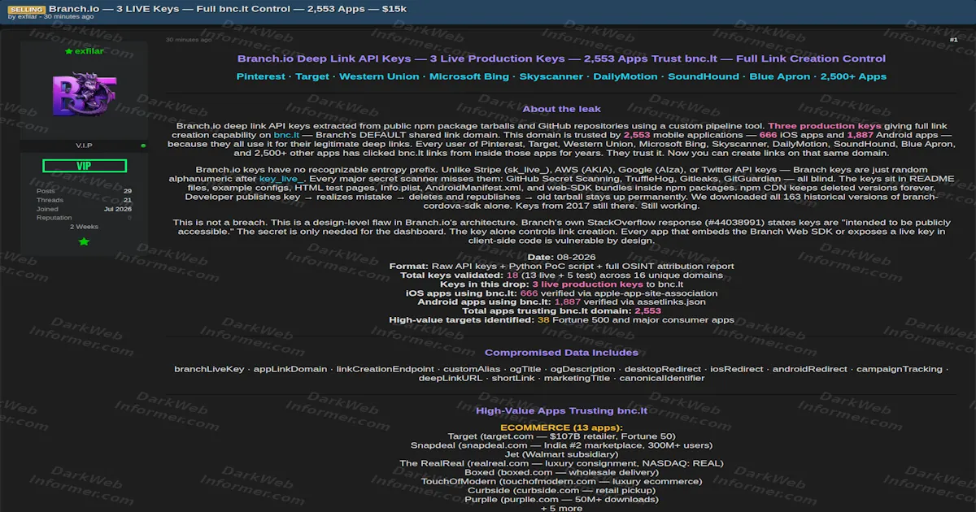Screen dimensions: 976x512
Task: Click "branchLiveKey" in the data fields
Action: click(209, 369)
